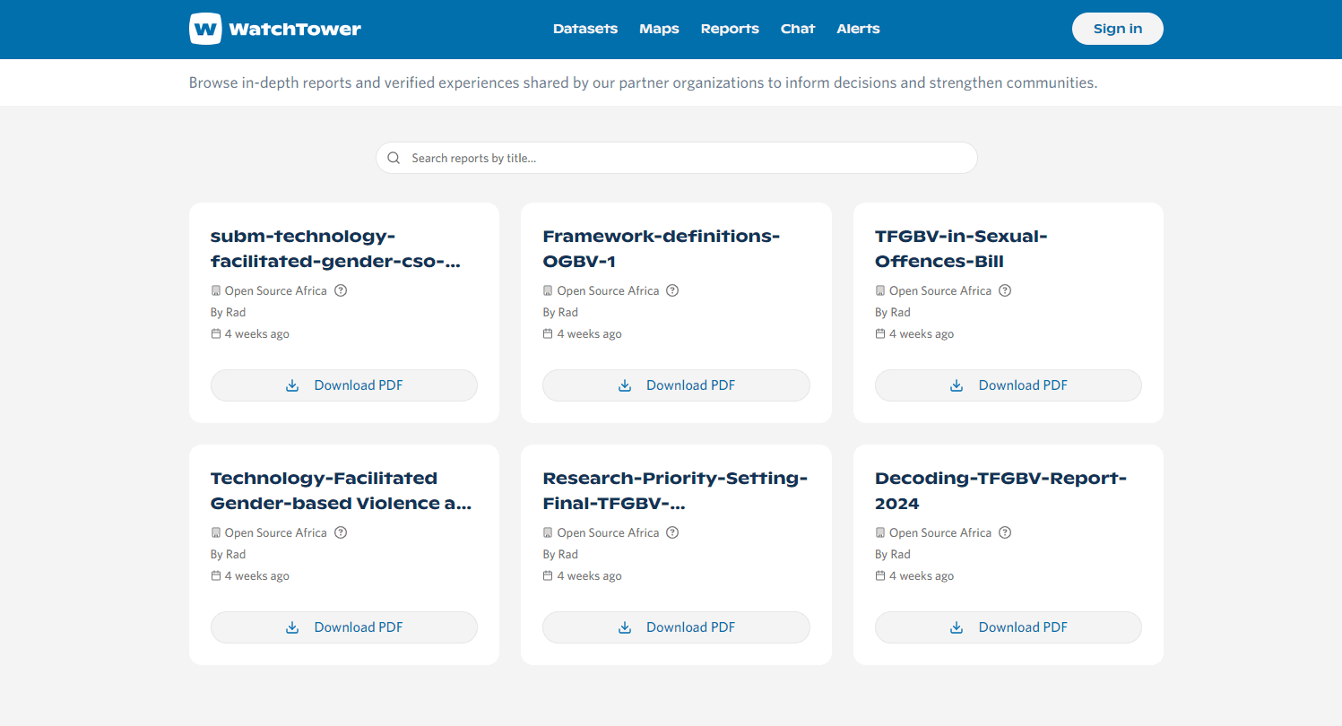Screen dimensions: 1342x726
Task: Download the Research-Priority-Setting-Final-TFGBV PDF
Action: [676, 627]
